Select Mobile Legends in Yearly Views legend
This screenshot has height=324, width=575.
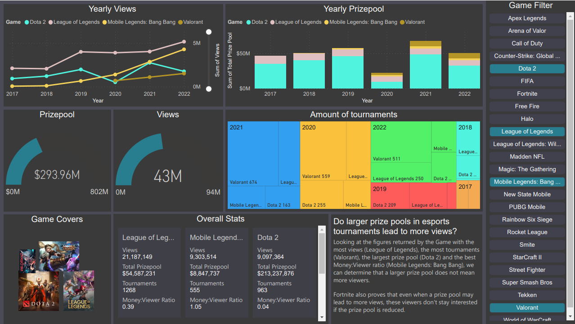click(139, 22)
